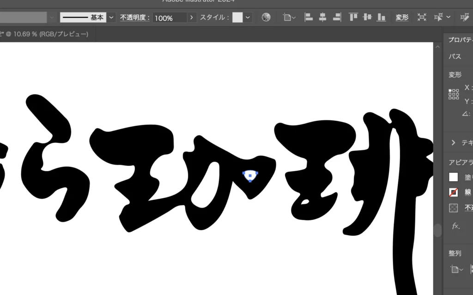Click horizontal align right icon
Image resolution: width=473 pixels, height=295 pixels.
tap(337, 18)
